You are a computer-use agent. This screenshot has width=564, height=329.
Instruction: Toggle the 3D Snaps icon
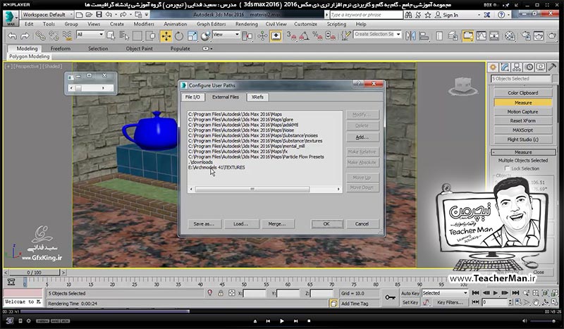pos(291,36)
